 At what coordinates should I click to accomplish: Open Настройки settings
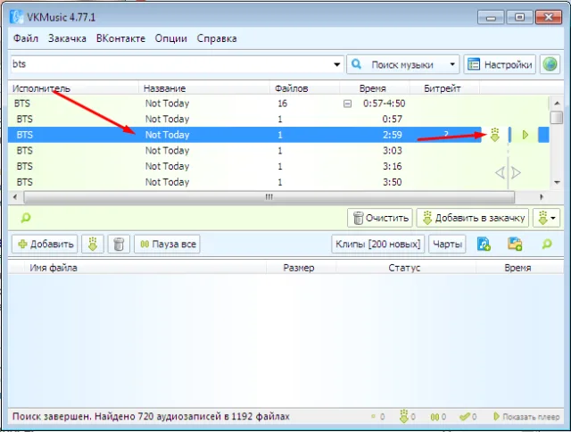tap(500, 64)
